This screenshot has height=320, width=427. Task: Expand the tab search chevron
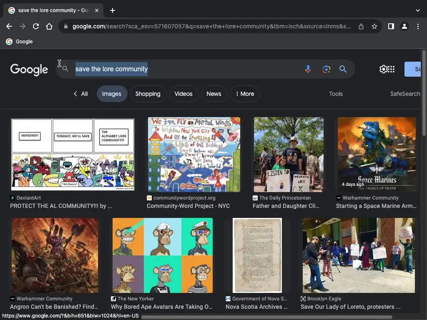tap(418, 10)
